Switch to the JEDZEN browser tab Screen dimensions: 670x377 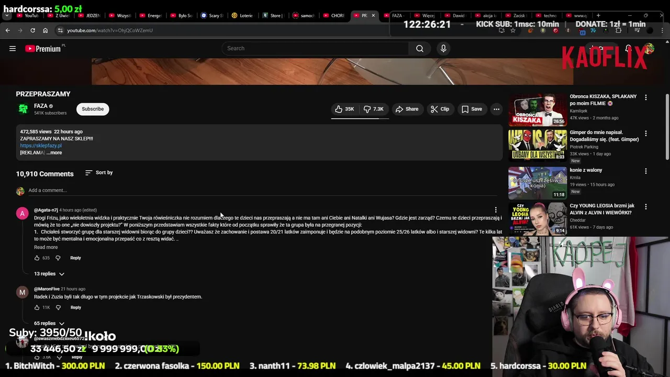point(90,16)
